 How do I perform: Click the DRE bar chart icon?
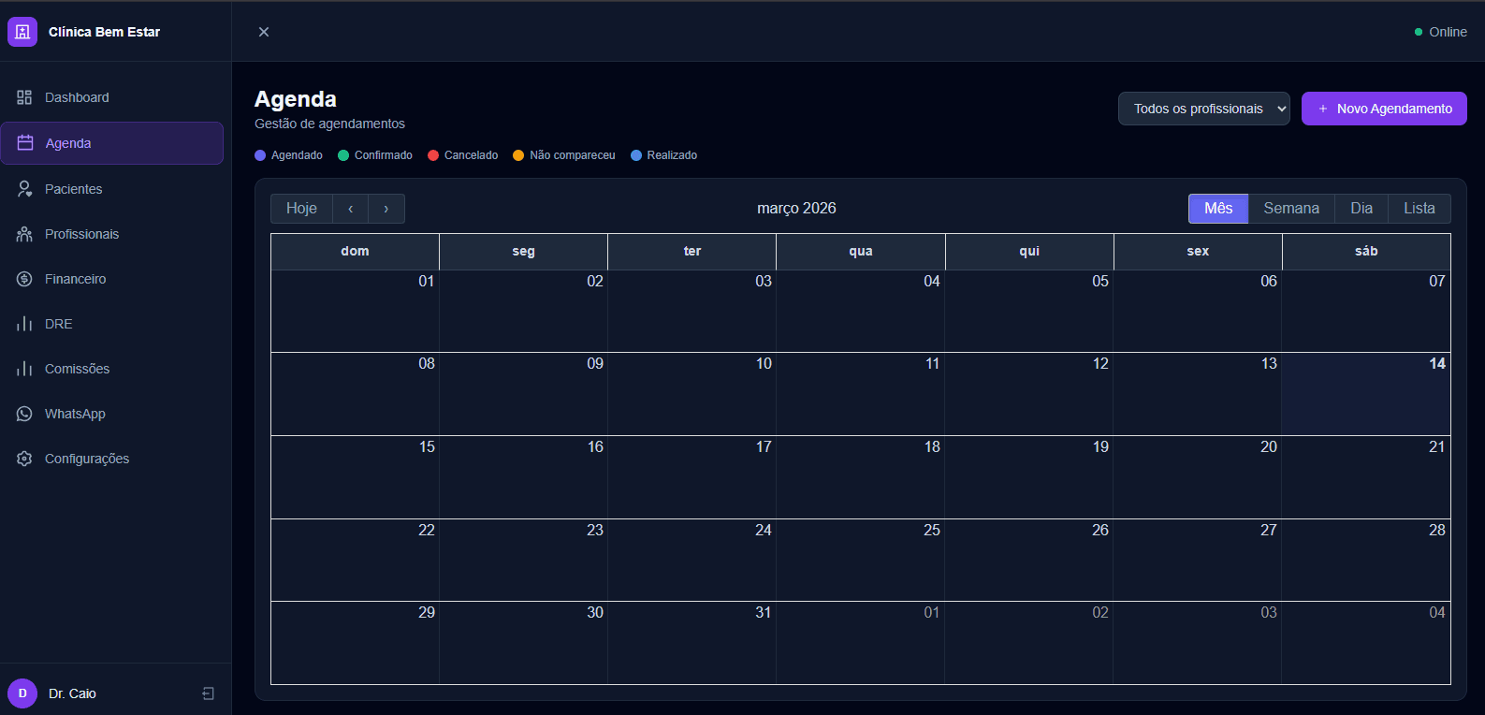24,324
